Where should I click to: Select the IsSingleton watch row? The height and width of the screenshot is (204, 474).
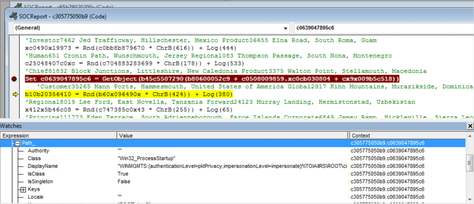pos(233,181)
